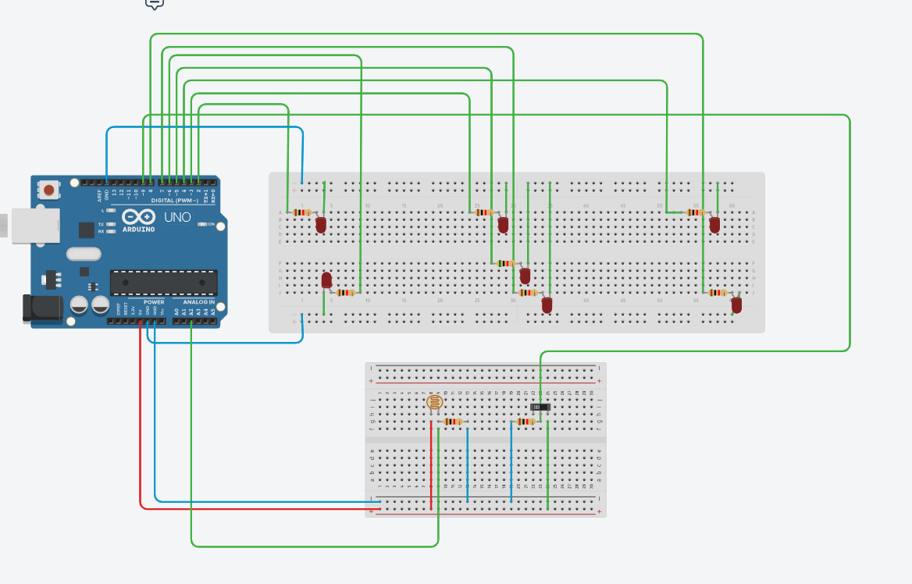912x584 pixels.
Task: Select resistor in row j near column 32
Action: click(x=528, y=293)
